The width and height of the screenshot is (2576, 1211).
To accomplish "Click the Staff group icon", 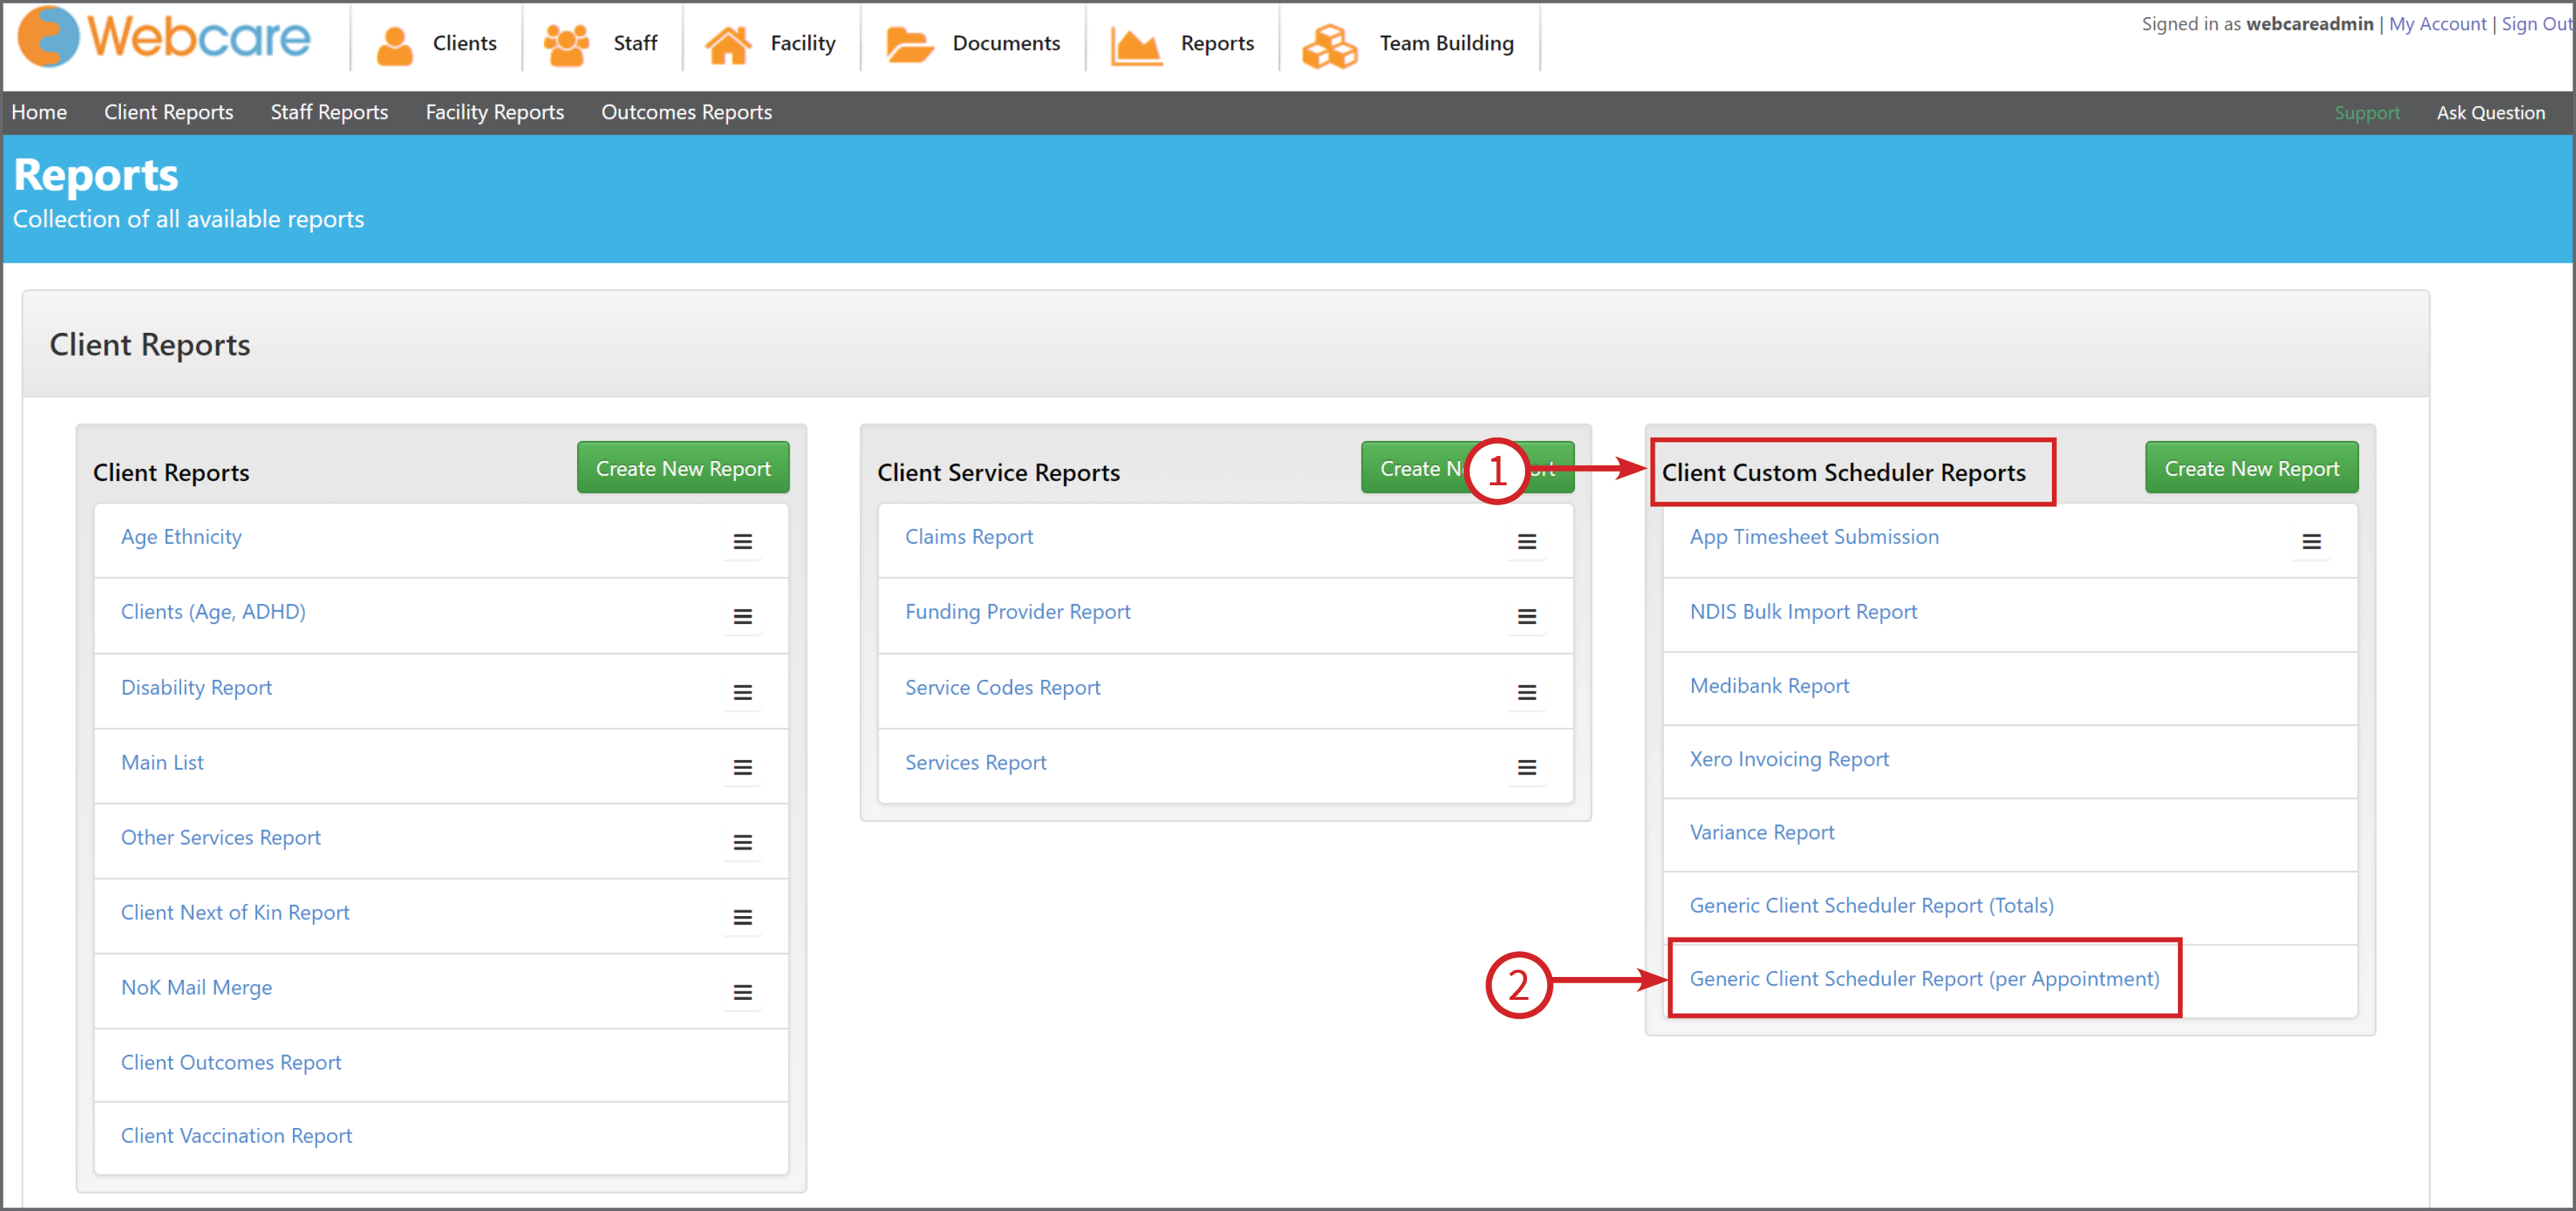I will pyautogui.click(x=566, y=44).
